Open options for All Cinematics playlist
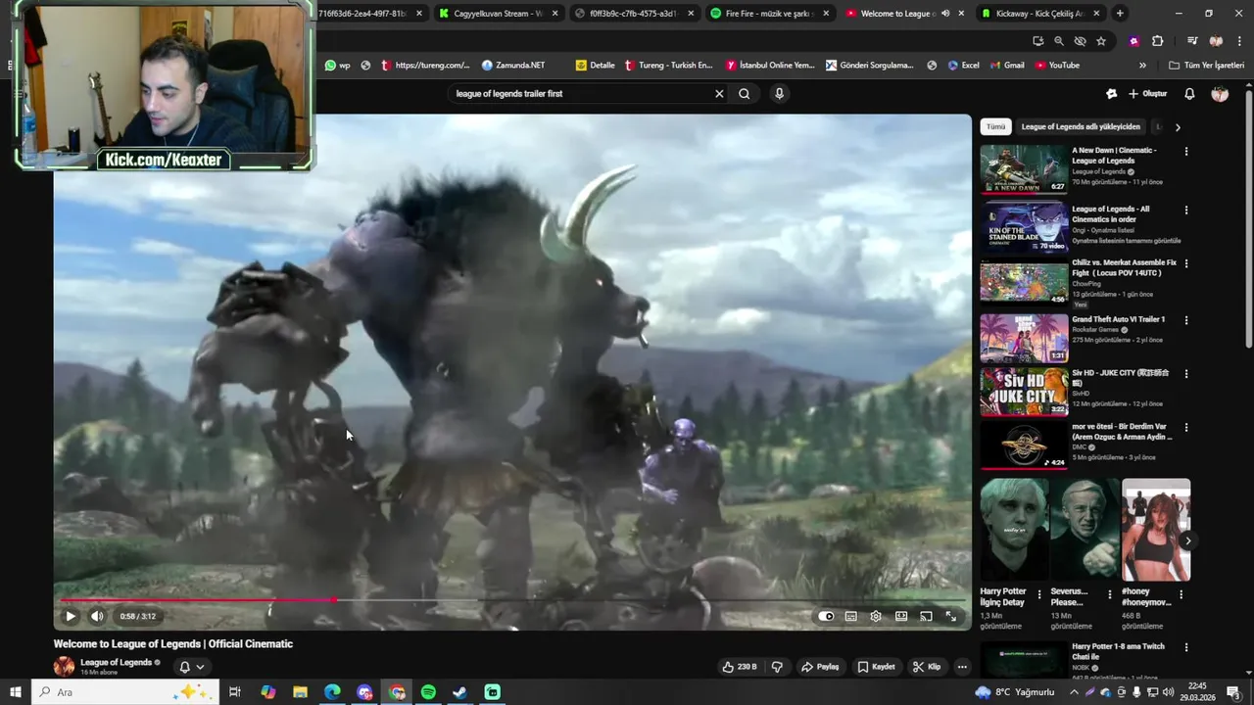1254x705 pixels. tap(1186, 210)
